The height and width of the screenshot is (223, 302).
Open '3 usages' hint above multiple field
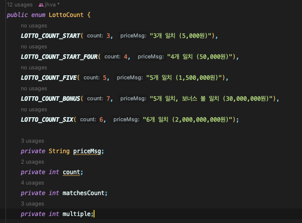[x=32, y=204]
